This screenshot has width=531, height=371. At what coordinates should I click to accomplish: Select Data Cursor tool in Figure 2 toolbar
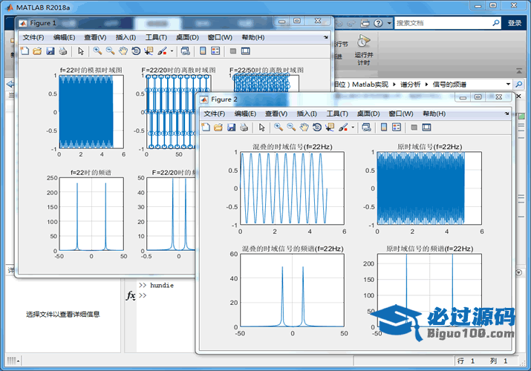(x=330, y=128)
